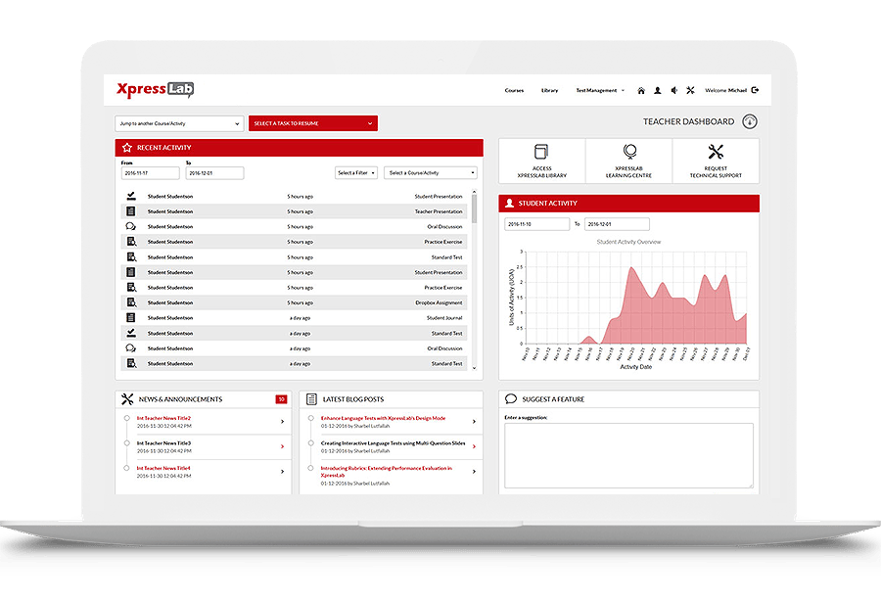The image size is (881, 601).
Task: Click the user profile icon near Welcome Michael
Action: tap(658, 90)
